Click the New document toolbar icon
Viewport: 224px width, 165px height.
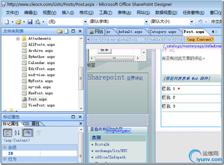point(7,22)
